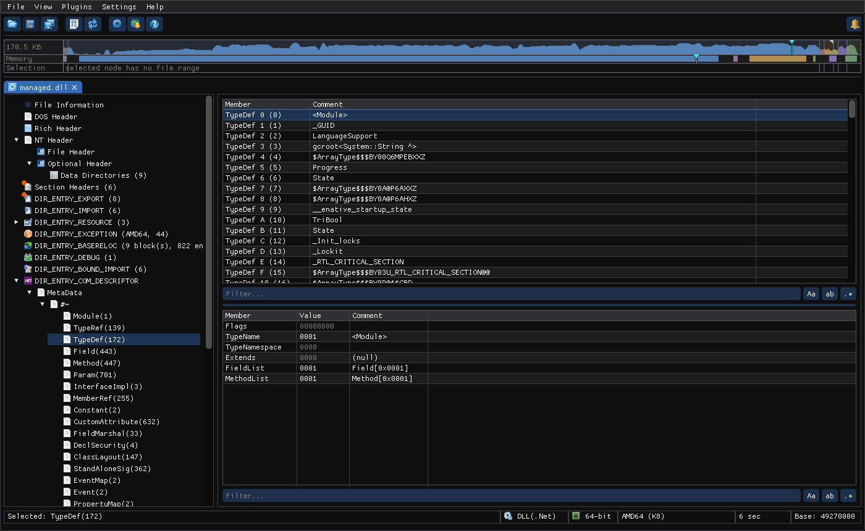Click the blue arrows Reload icon
This screenshot has height=531, width=865.
pyautogui.click(x=93, y=24)
